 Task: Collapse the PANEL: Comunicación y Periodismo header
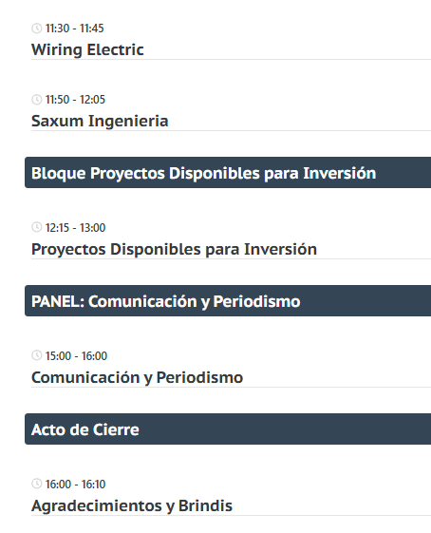[228, 301]
